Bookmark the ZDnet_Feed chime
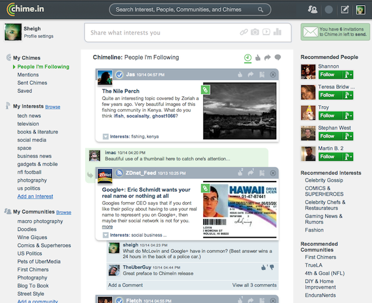The width and height of the screenshot is (372, 303). pos(262,173)
